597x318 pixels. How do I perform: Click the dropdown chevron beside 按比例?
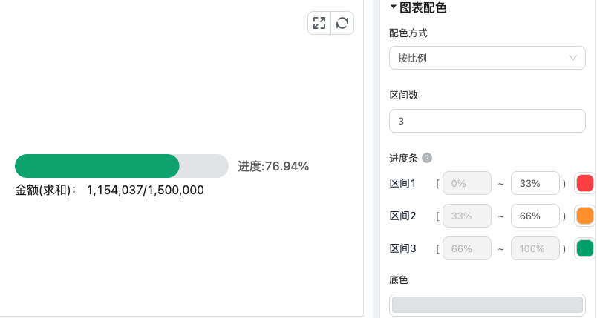tap(572, 58)
